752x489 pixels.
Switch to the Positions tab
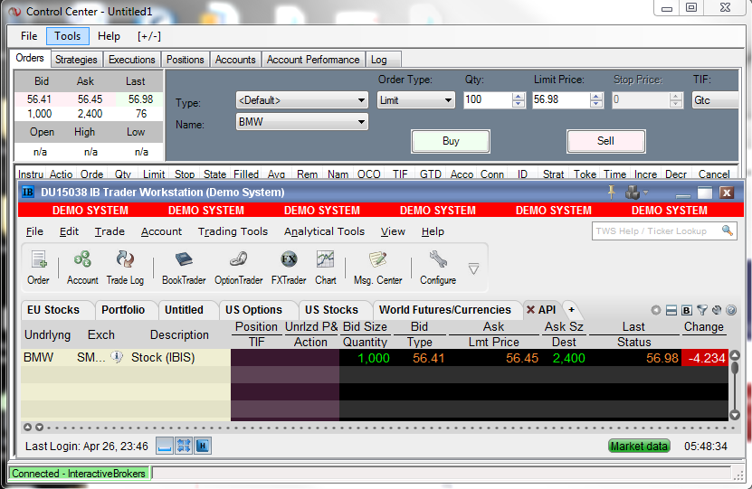tap(186, 60)
